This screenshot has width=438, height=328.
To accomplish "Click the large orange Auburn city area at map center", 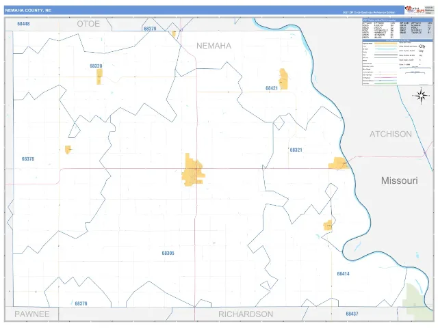I will coord(193,169).
